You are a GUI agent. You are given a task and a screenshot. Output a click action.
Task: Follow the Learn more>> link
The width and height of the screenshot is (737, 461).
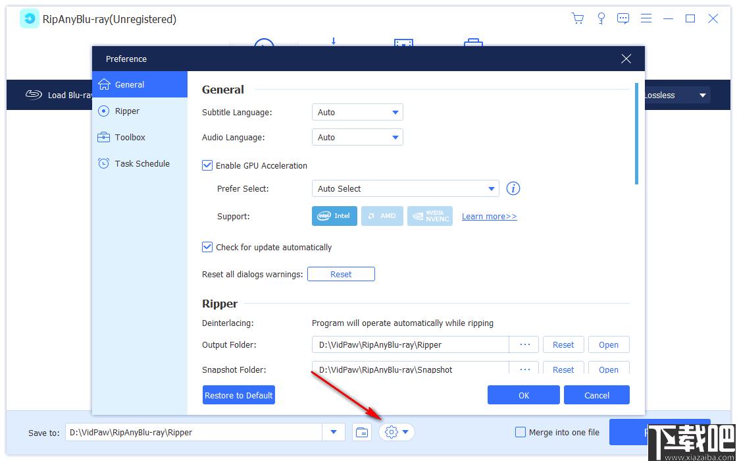pyautogui.click(x=490, y=217)
